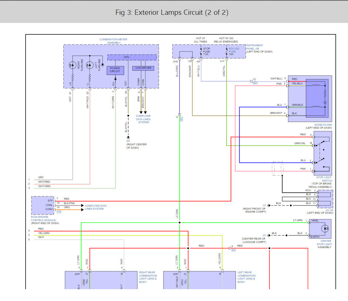
Task: Click the 'COMBINATION METER ASSEMBLY' label
Action: pyautogui.click(x=114, y=41)
